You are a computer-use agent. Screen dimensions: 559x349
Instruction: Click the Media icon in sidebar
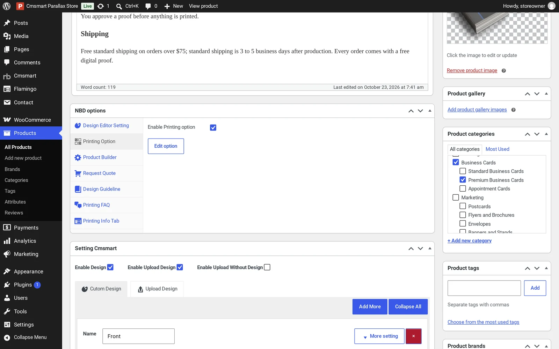(x=7, y=36)
